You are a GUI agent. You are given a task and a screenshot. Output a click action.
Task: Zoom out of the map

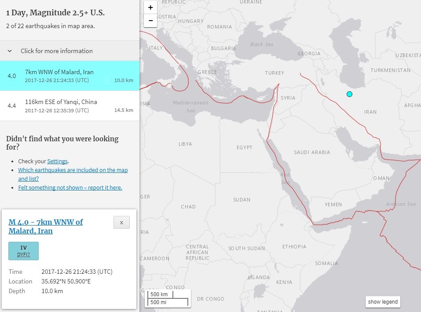(x=150, y=21)
